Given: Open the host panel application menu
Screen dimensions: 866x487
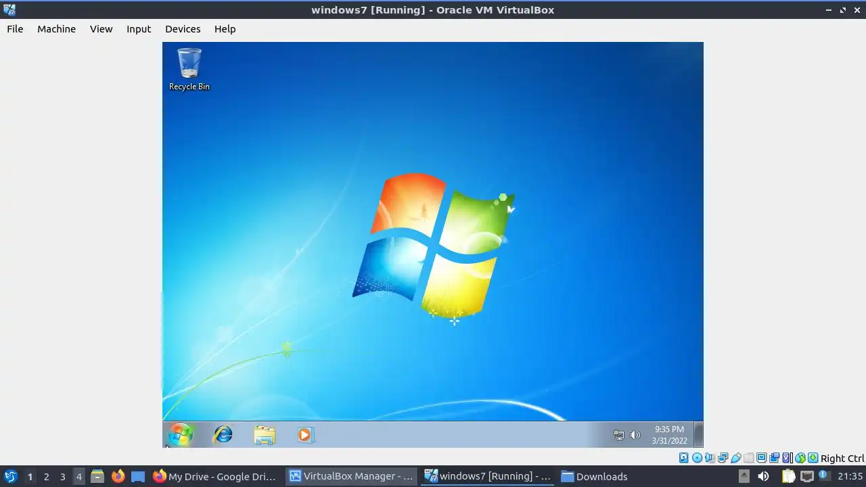Looking at the screenshot, I should (x=10, y=476).
